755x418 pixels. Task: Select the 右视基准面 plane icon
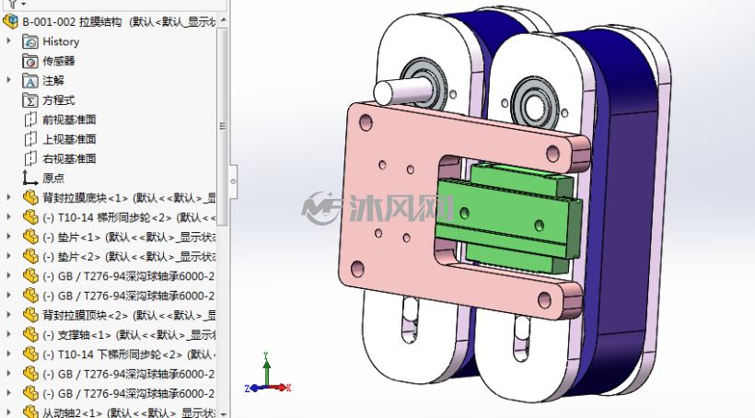click(x=30, y=158)
